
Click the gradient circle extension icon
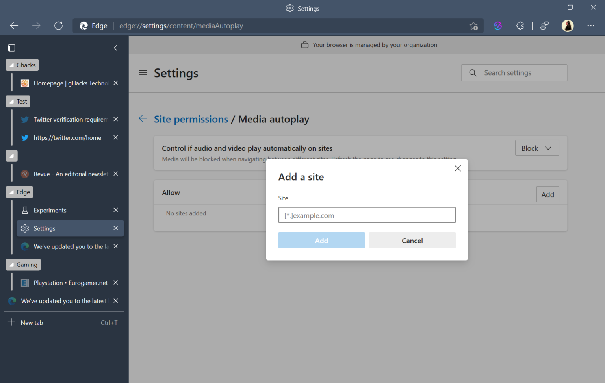tap(497, 26)
